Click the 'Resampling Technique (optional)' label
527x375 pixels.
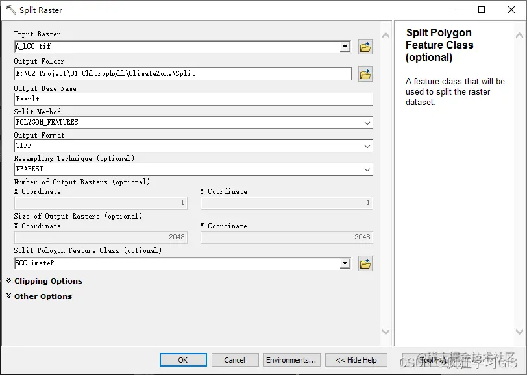(x=74, y=158)
